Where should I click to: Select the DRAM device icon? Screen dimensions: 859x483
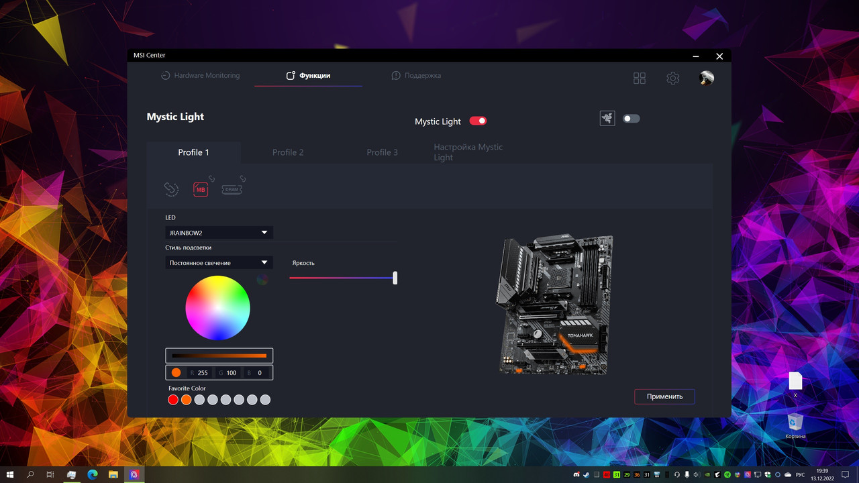(232, 190)
